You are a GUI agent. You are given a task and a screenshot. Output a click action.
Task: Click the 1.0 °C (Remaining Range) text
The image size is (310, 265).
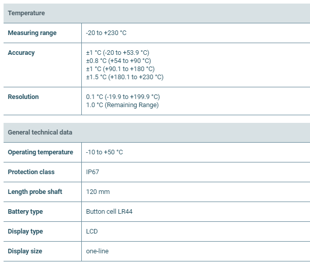122,105
